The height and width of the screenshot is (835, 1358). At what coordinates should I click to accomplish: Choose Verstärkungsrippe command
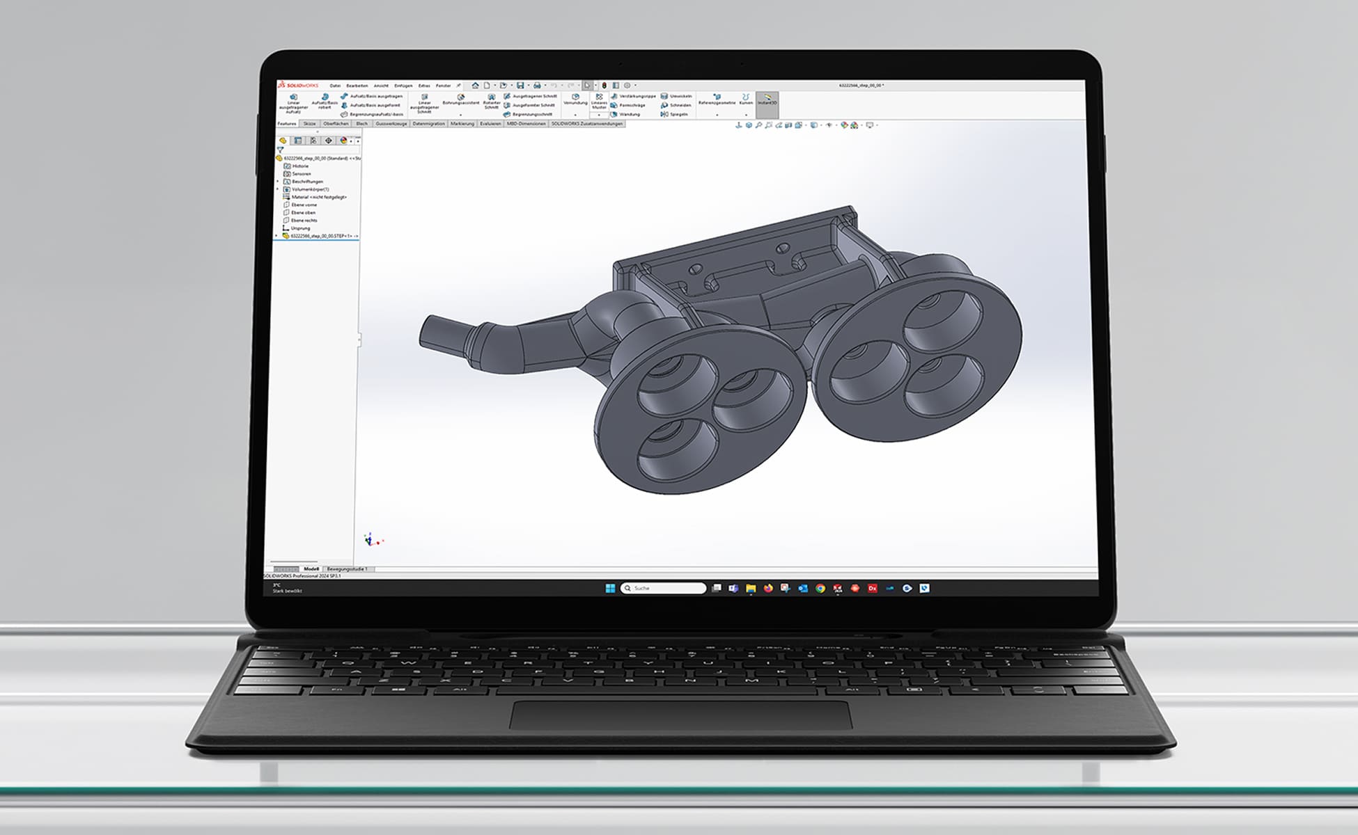point(633,96)
